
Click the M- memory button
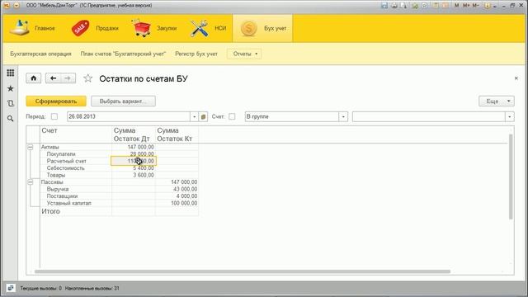click(x=476, y=5)
